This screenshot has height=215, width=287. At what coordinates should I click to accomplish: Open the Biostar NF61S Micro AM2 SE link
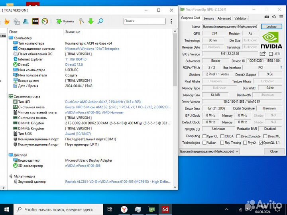pos(118,107)
